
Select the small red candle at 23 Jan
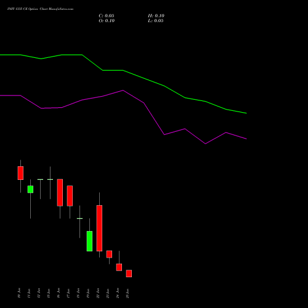point(109,254)
